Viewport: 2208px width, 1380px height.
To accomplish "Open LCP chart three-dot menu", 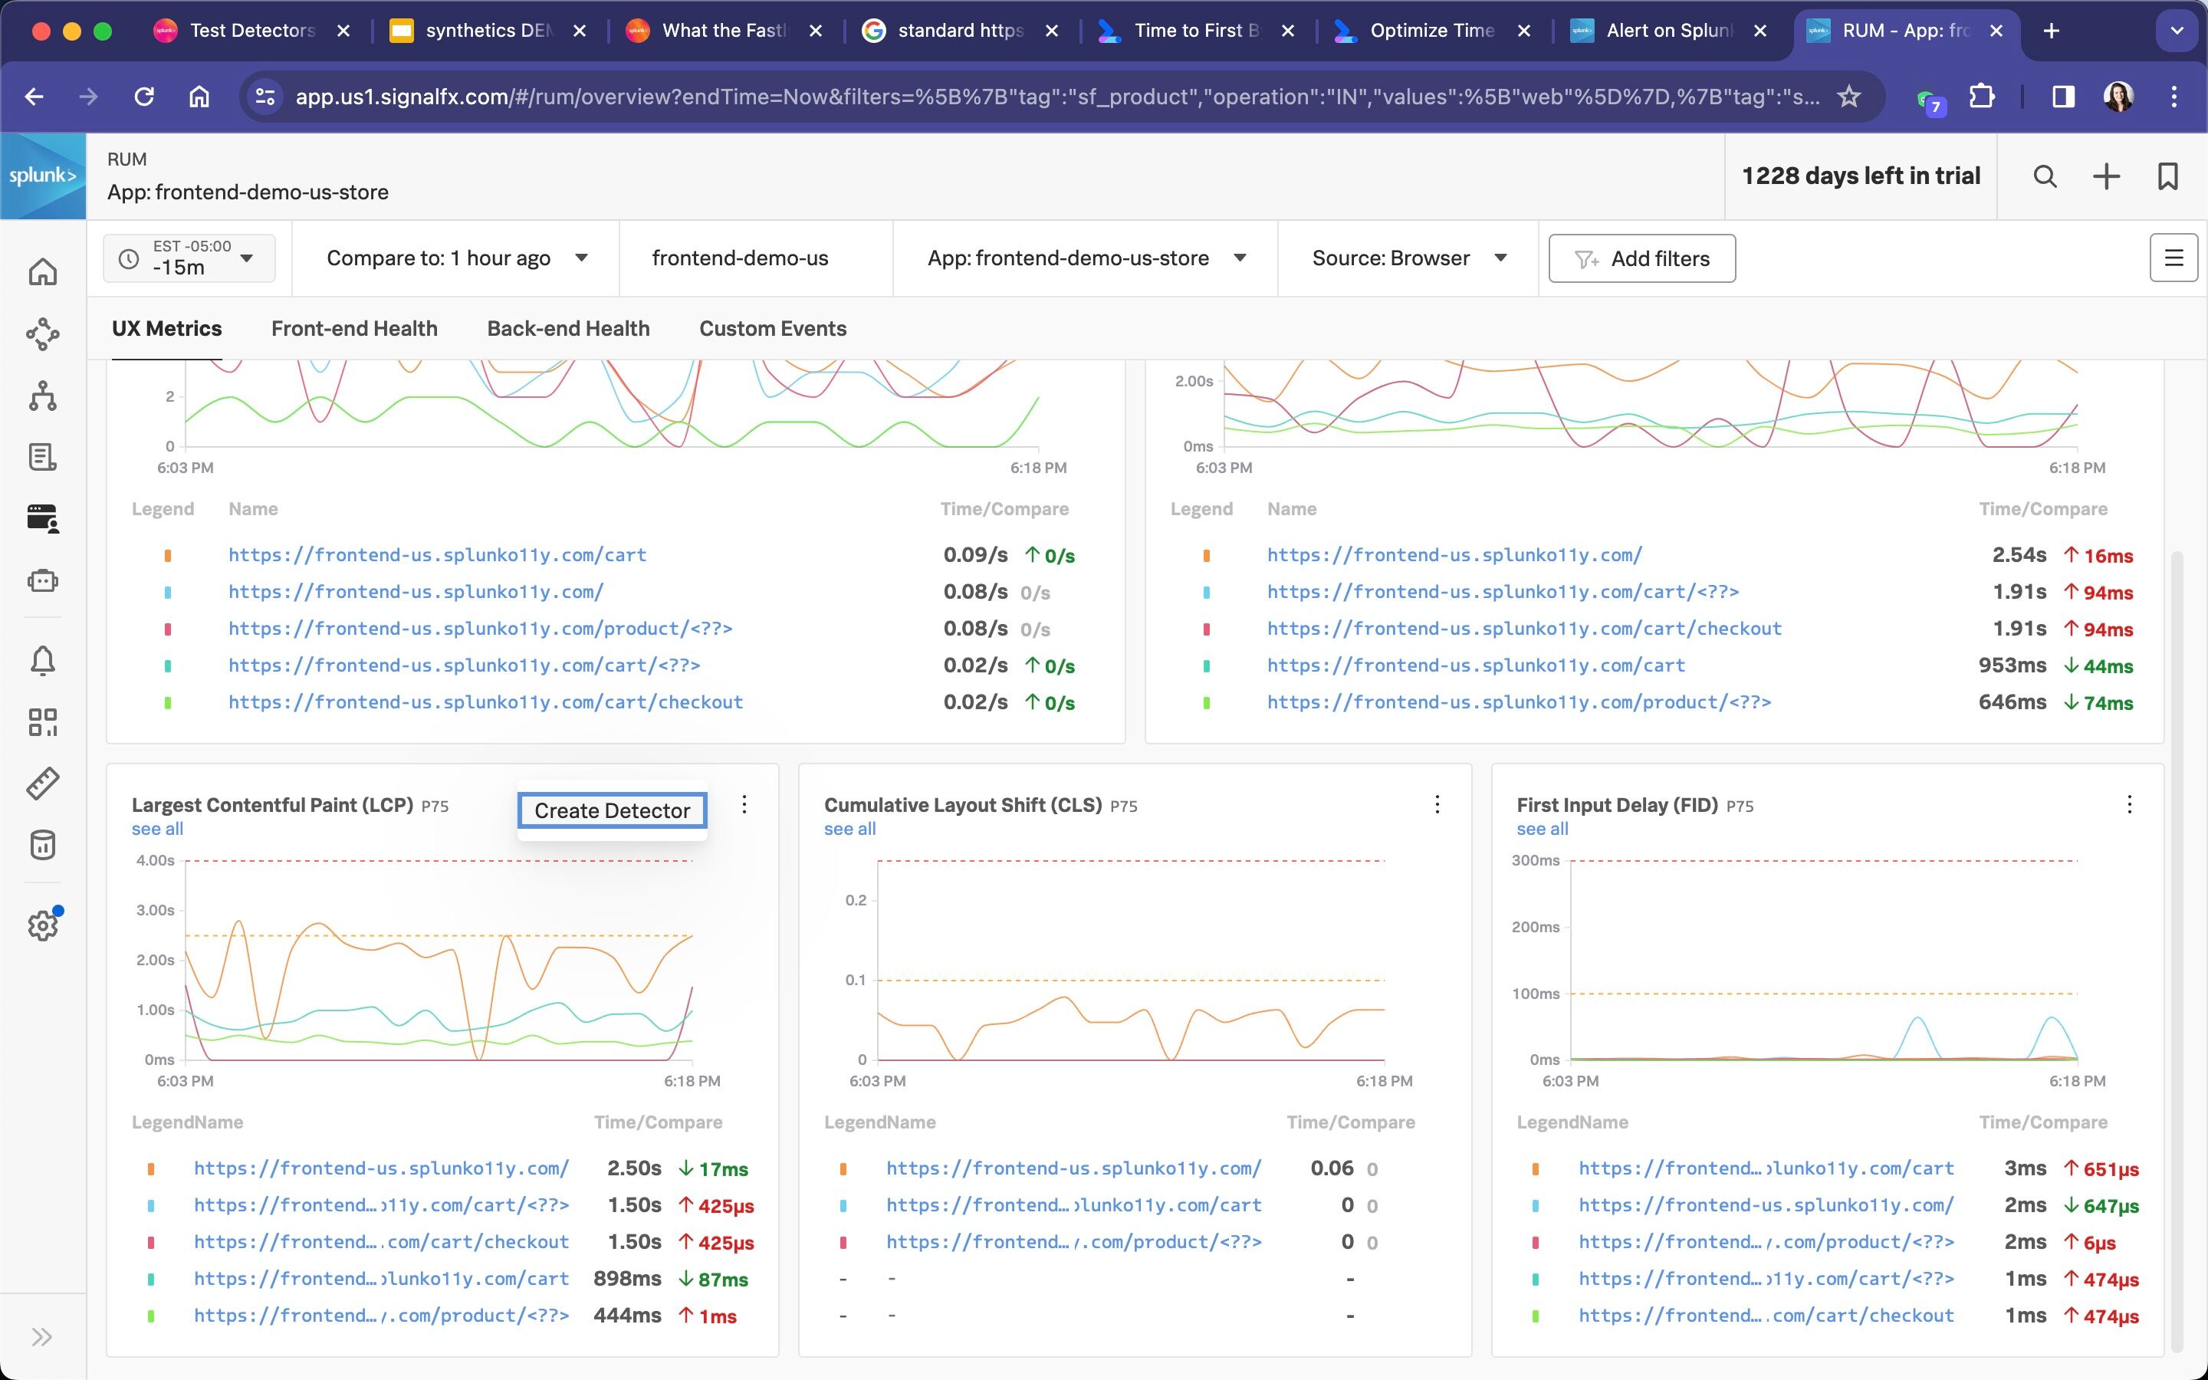I will click(744, 804).
